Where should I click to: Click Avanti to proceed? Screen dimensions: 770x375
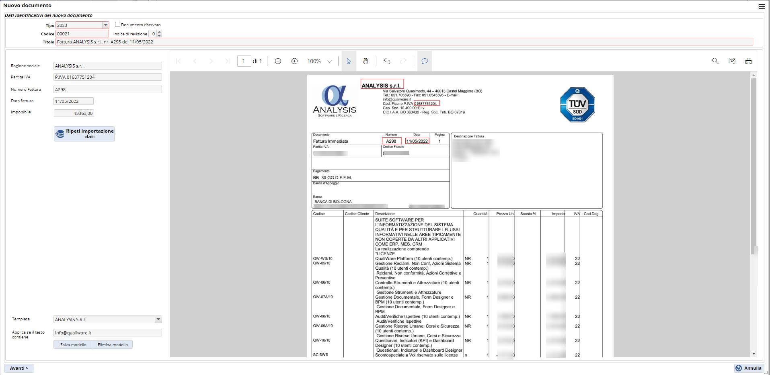tap(19, 368)
